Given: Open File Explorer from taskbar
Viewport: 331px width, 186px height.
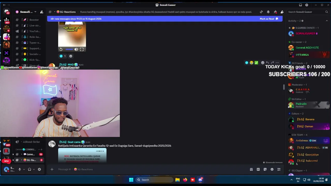Looking at the screenshot, I should click(x=177, y=180).
